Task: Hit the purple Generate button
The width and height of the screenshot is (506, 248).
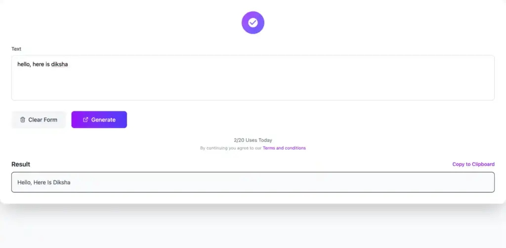Action: tap(99, 120)
